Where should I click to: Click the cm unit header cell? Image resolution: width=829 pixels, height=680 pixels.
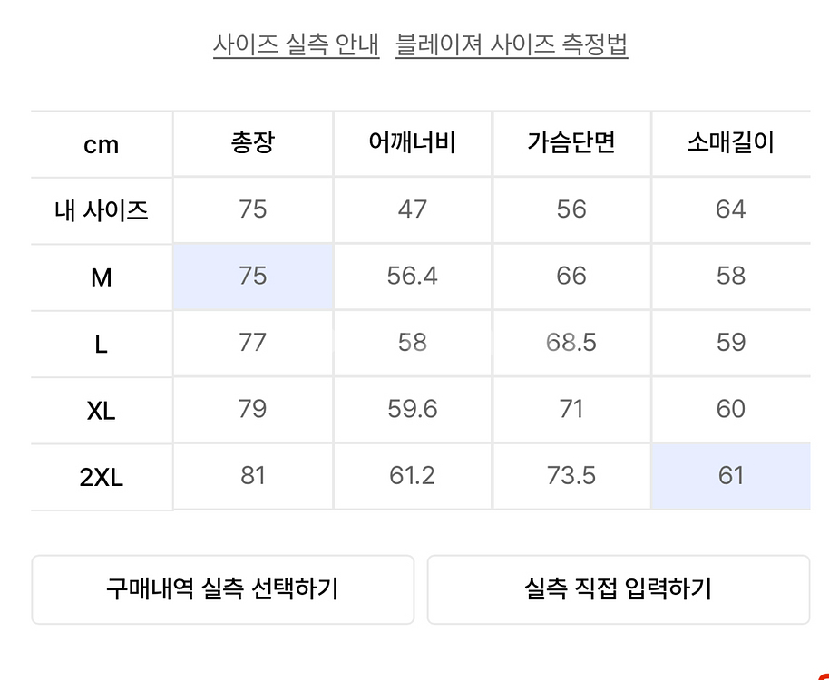[102, 145]
